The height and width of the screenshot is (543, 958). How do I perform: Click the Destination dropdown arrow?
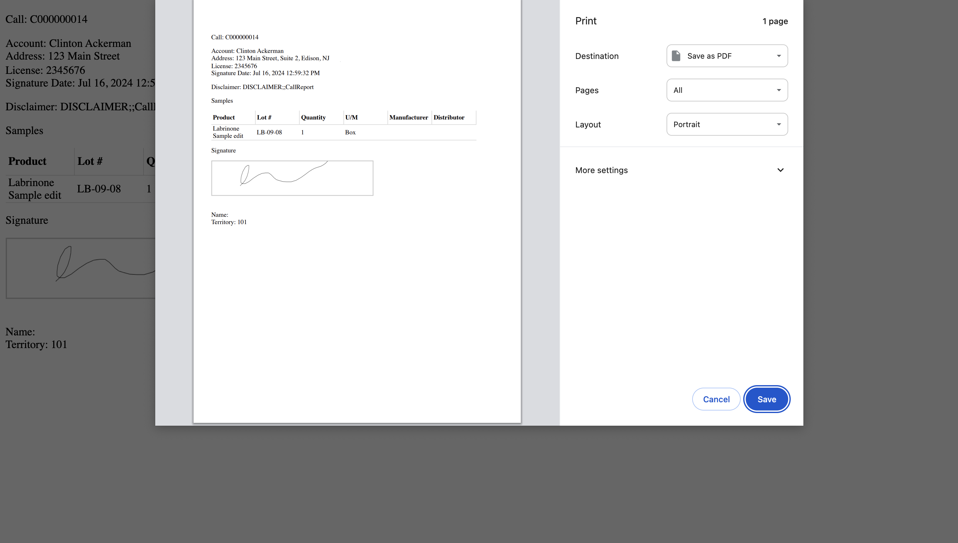[x=778, y=56]
